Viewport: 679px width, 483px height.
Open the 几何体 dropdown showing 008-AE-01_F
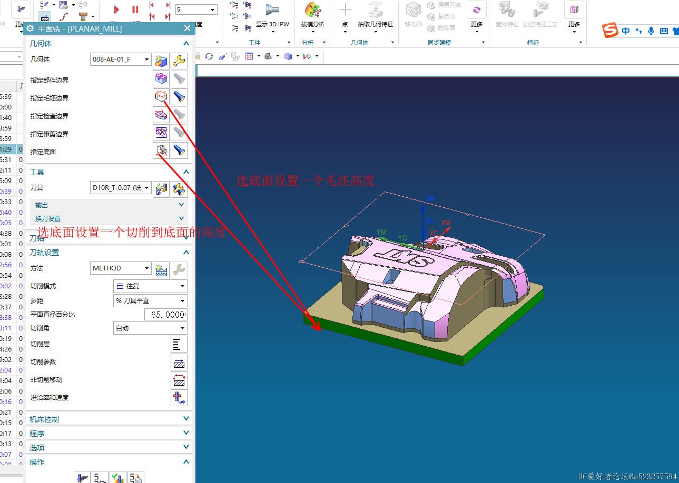[121, 60]
